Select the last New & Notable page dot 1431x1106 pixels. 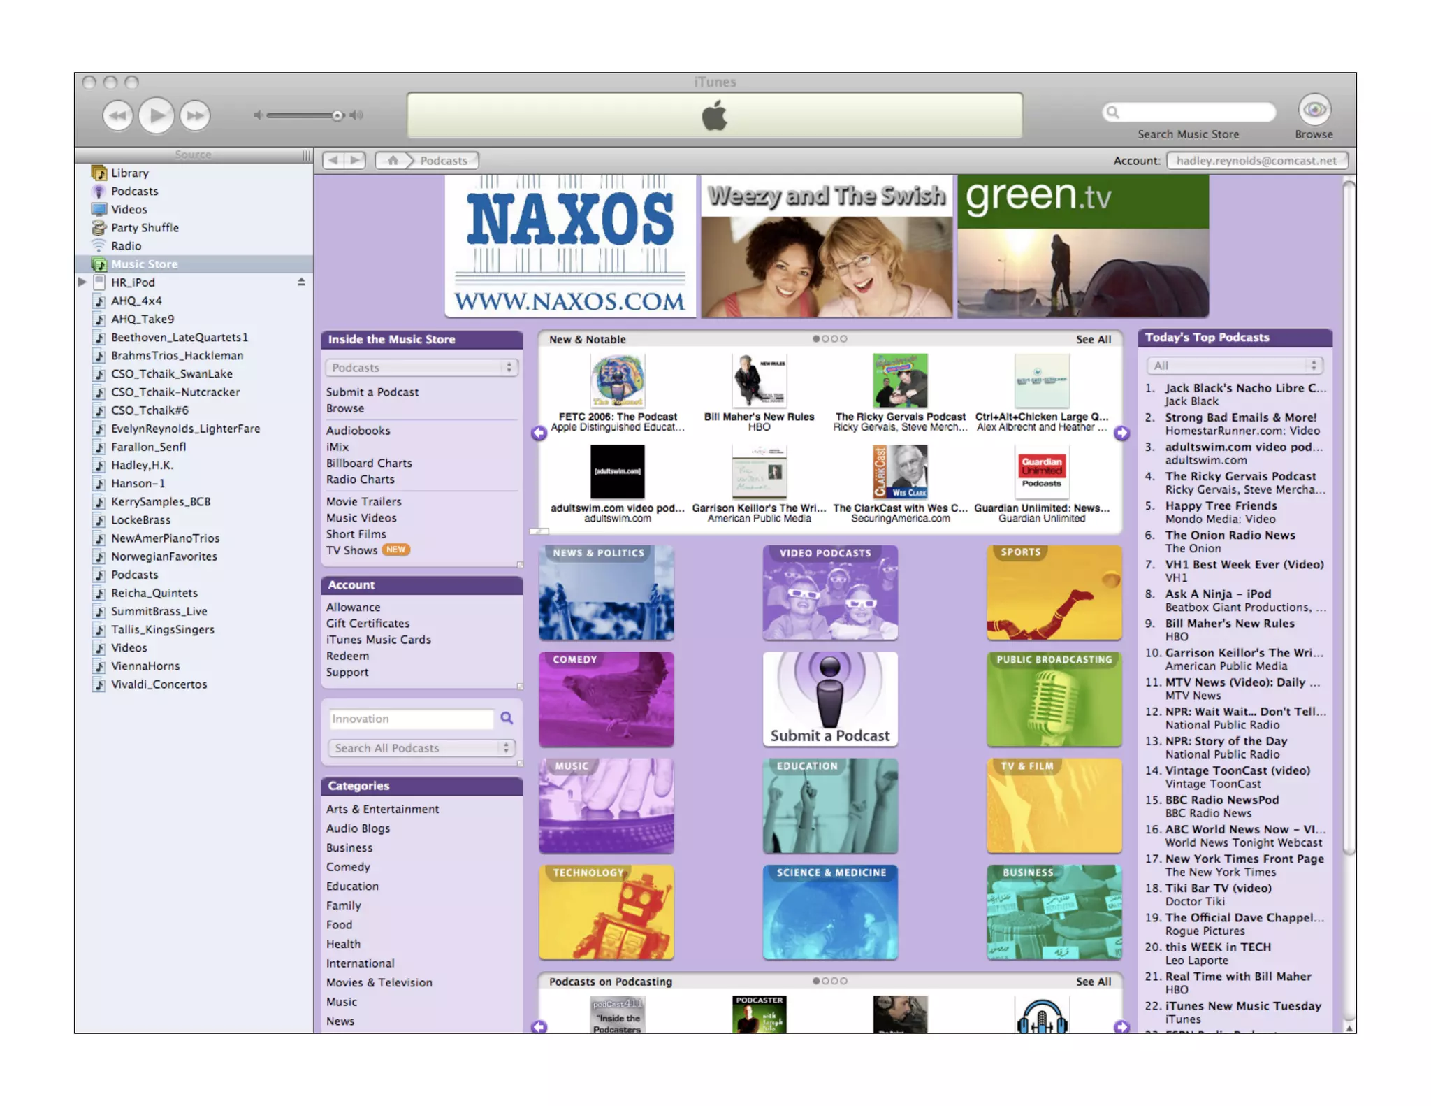843,339
